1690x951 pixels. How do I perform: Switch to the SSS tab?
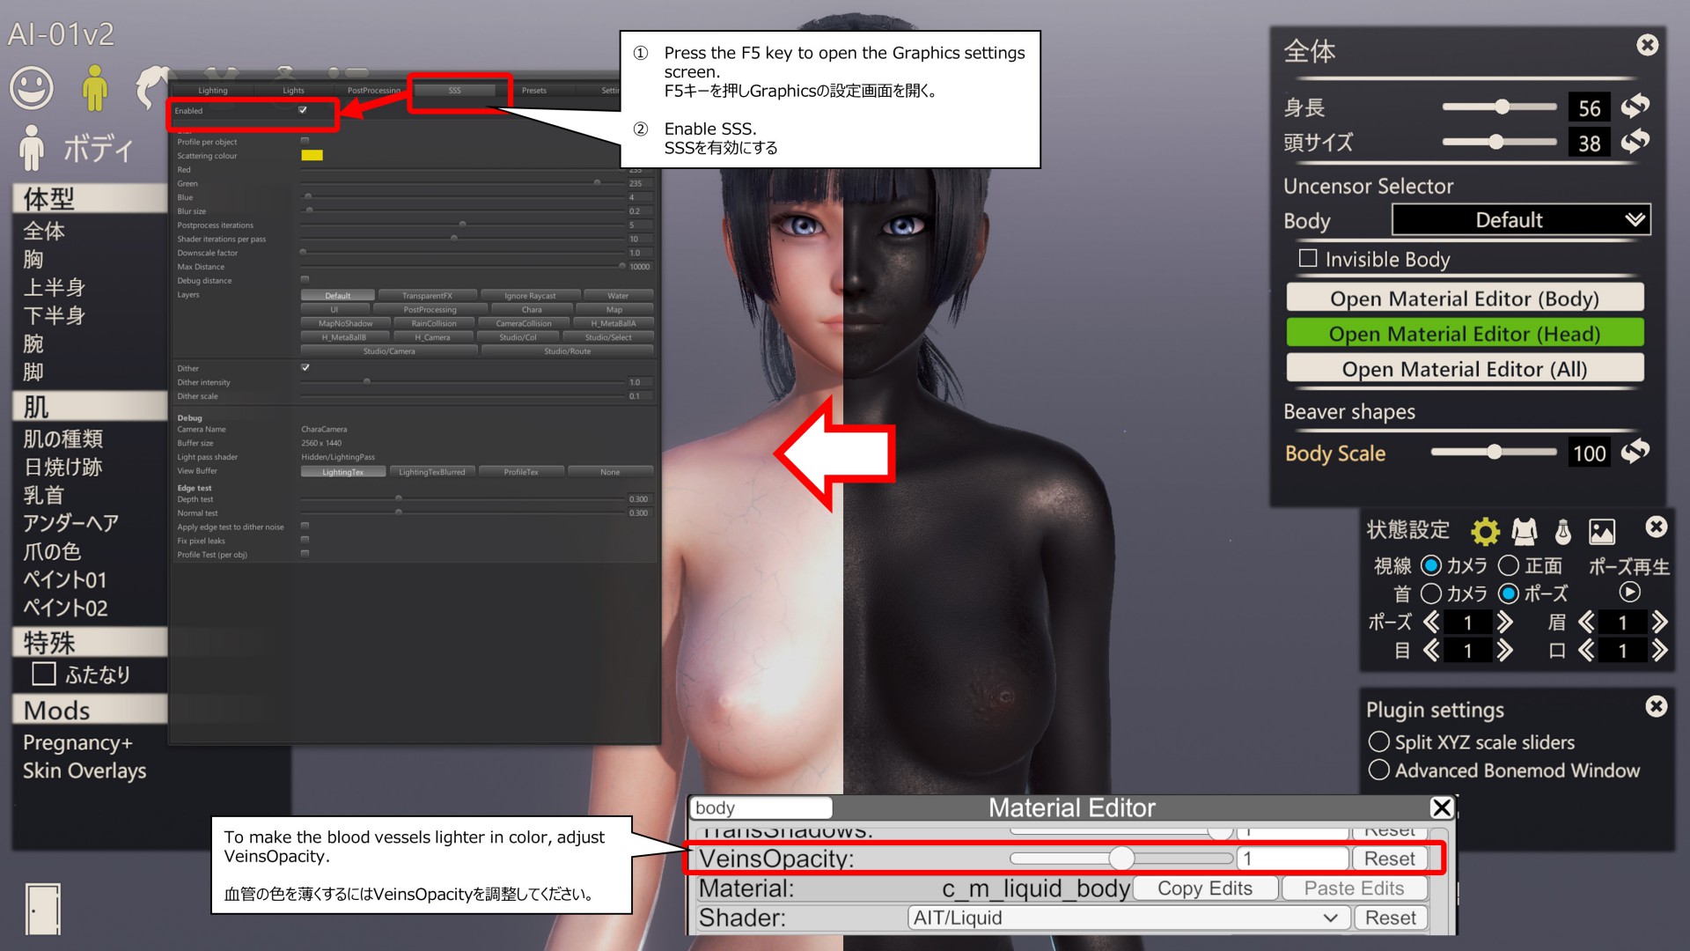454,91
